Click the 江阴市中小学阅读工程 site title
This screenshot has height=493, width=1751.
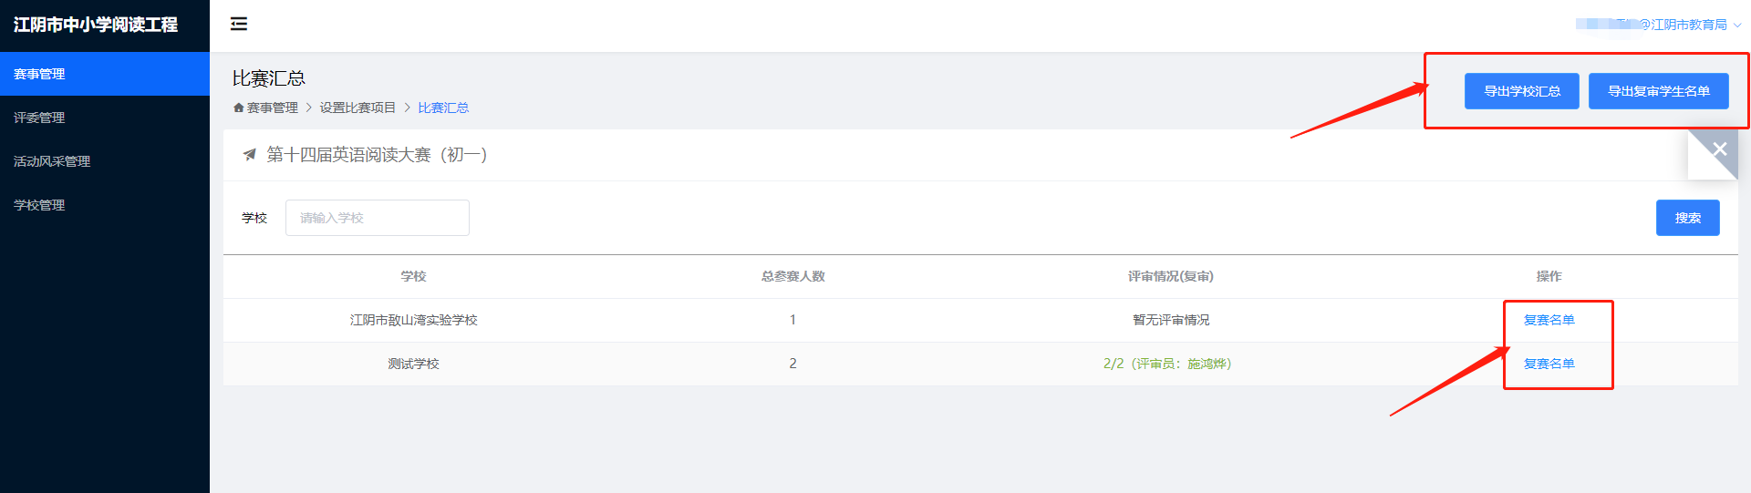coord(96,25)
